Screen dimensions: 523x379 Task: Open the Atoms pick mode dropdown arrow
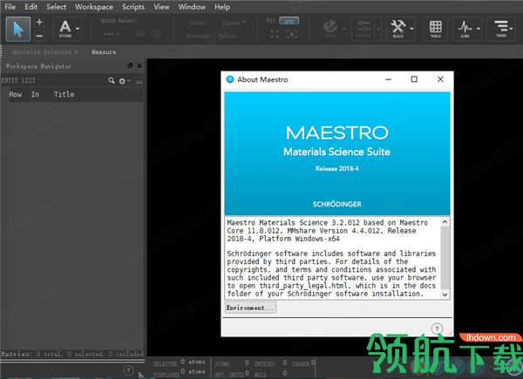tap(78, 29)
